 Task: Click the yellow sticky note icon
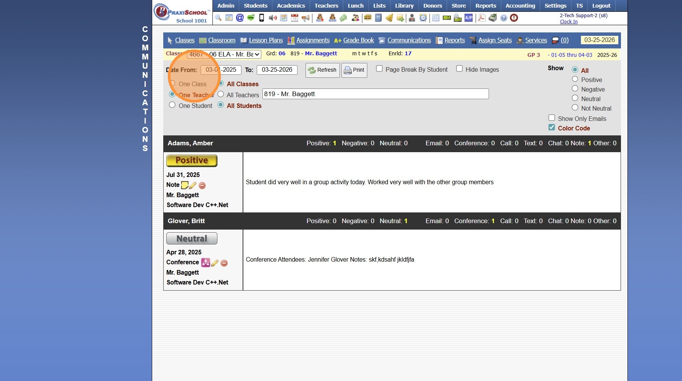pyautogui.click(x=185, y=185)
